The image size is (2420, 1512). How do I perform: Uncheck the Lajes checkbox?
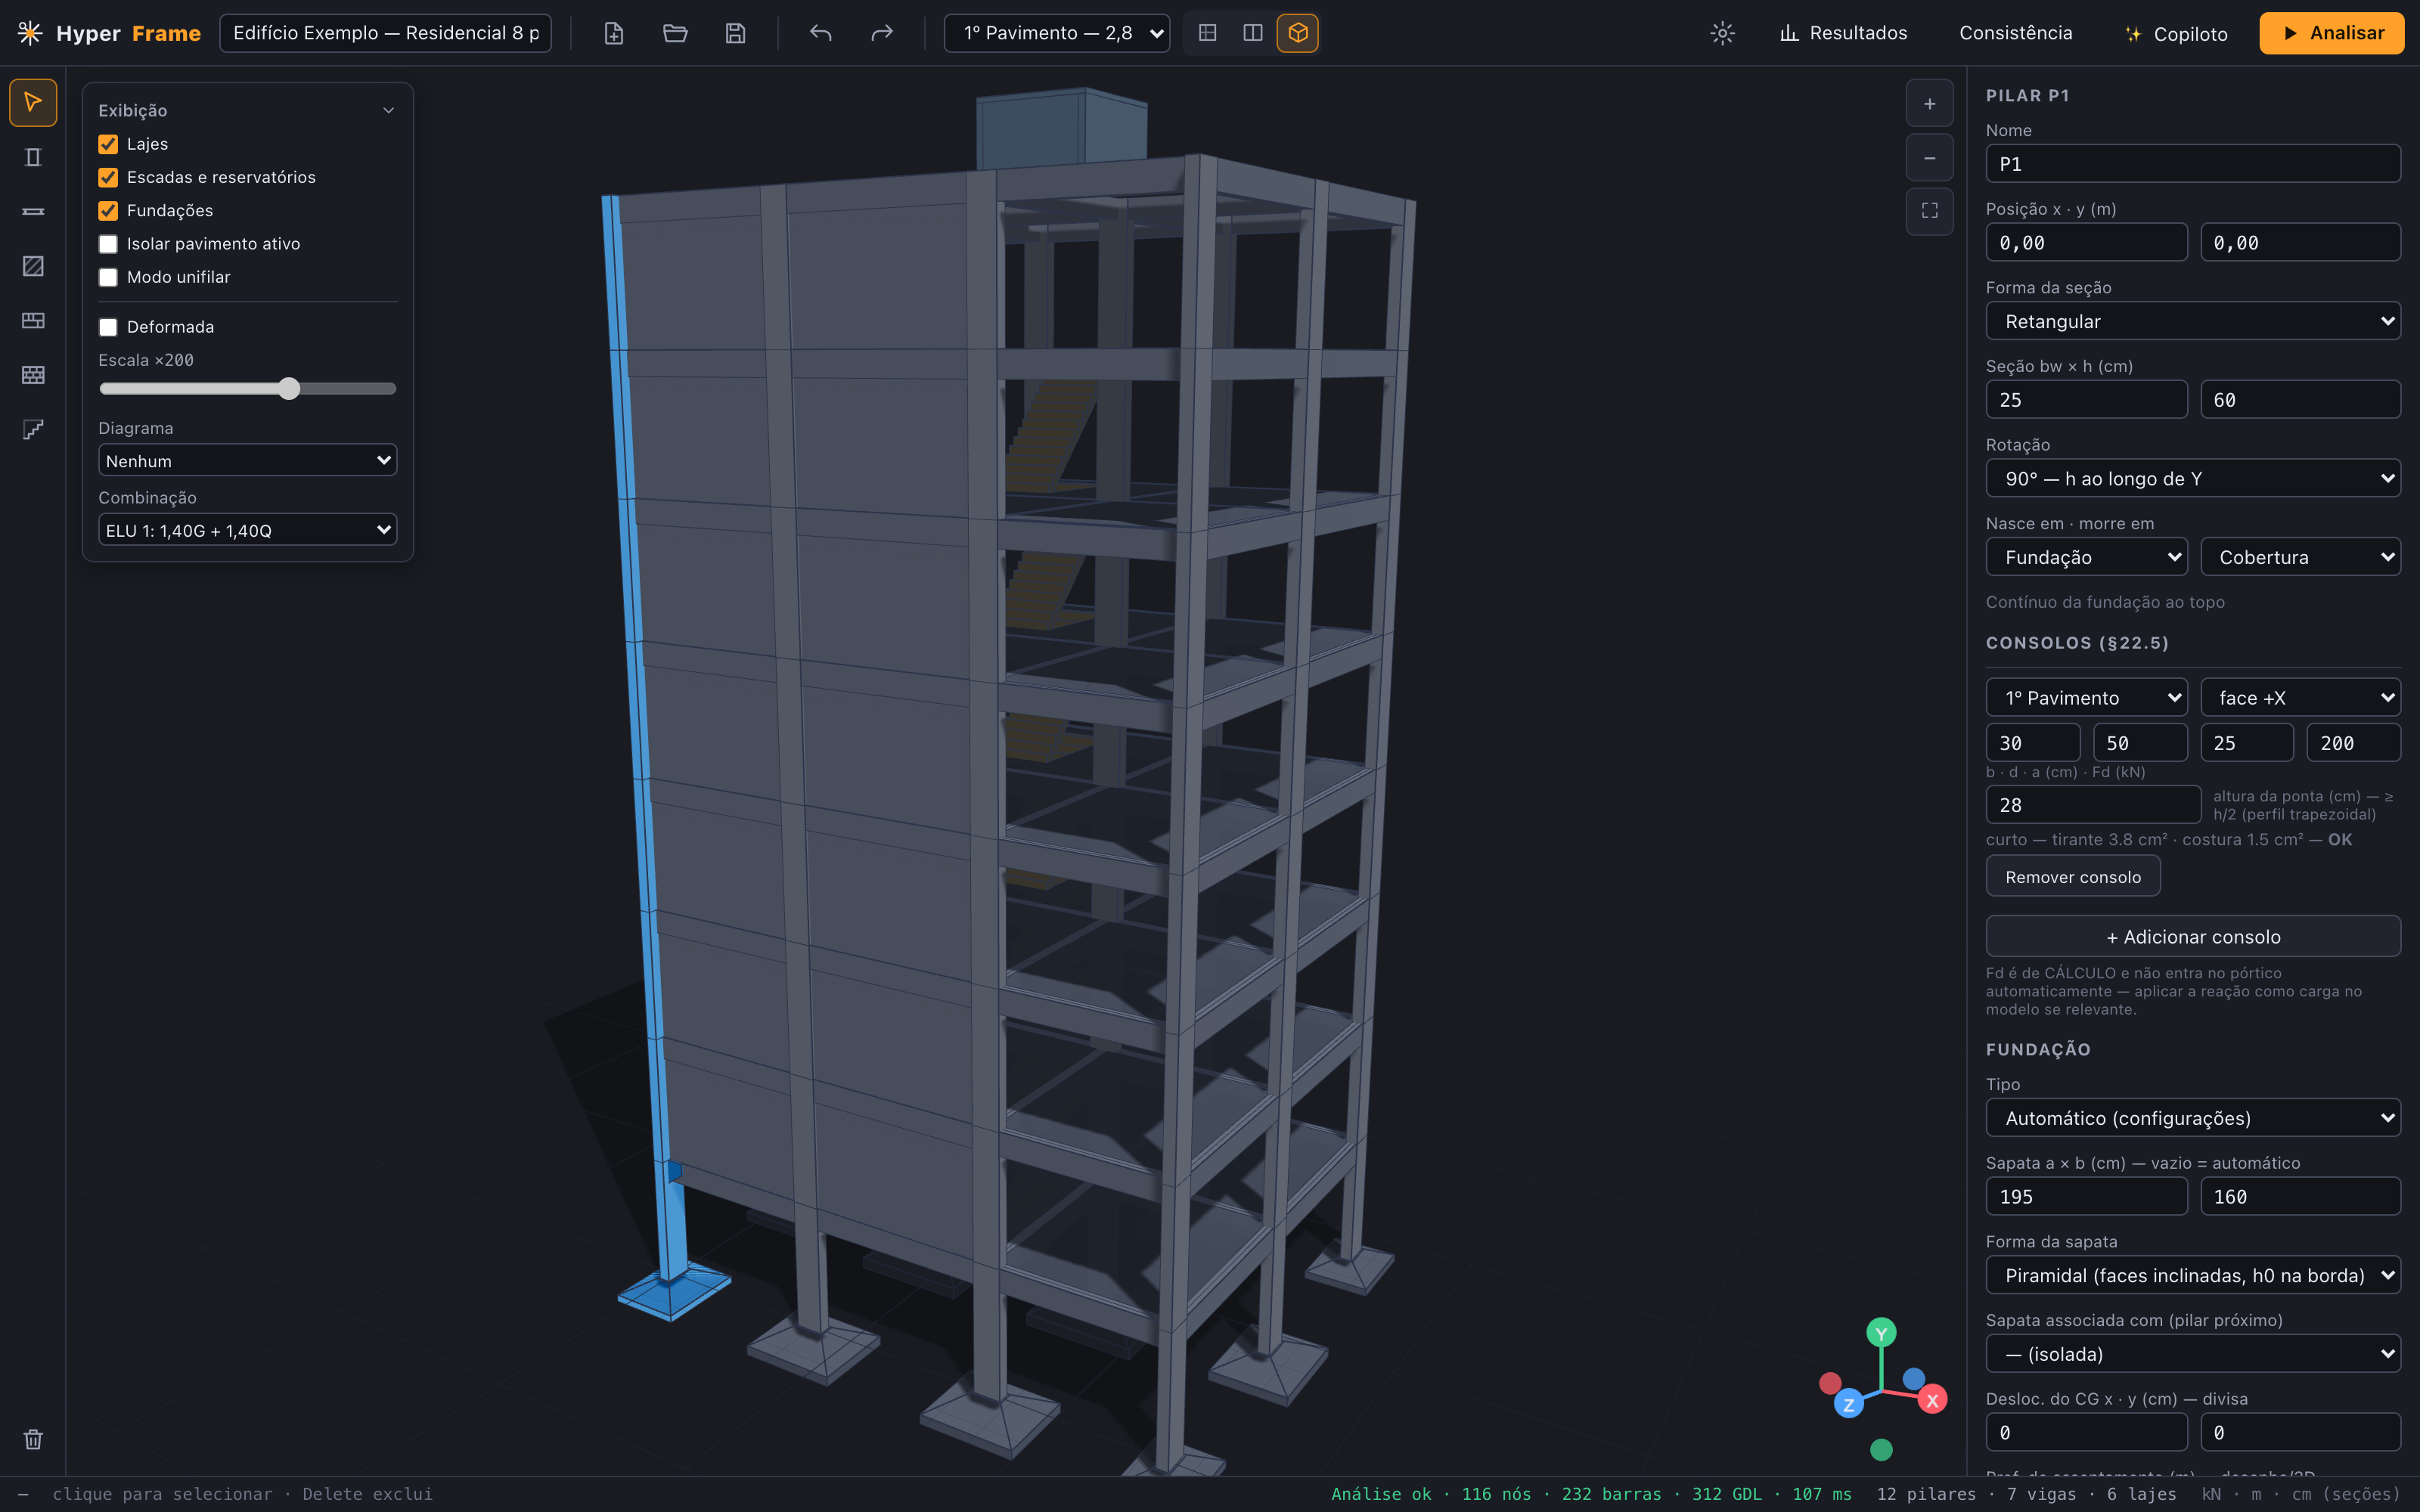(x=108, y=144)
